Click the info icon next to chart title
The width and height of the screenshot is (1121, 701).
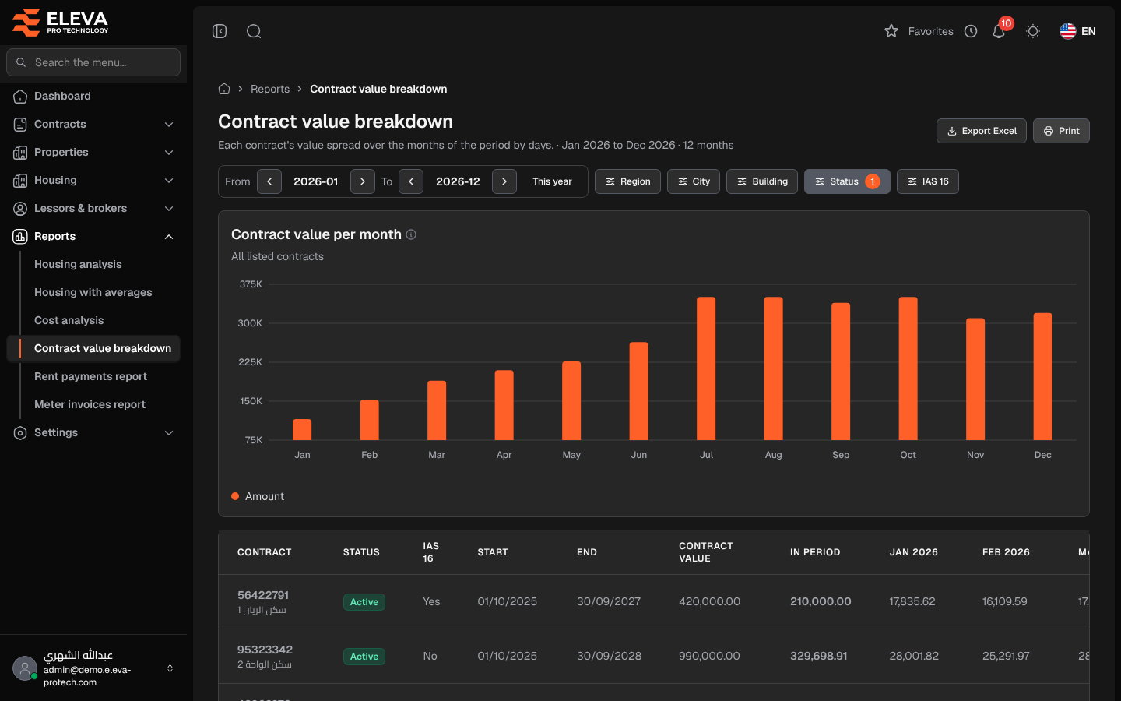click(x=411, y=234)
